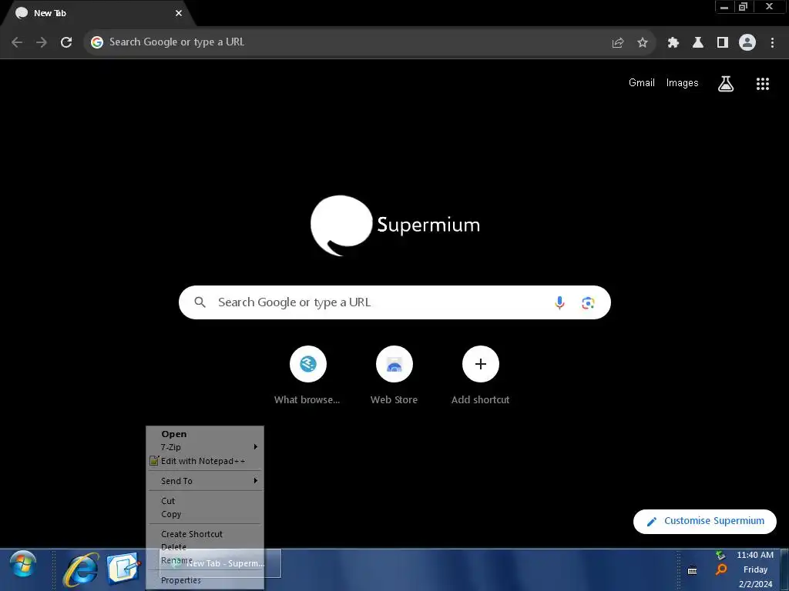This screenshot has height=591, width=789.
Task: Open the Images link
Action: [x=683, y=83]
